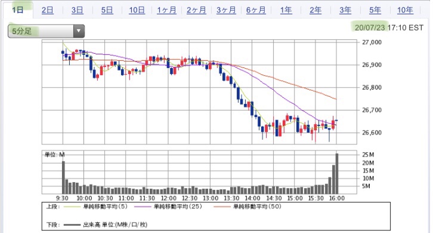Select the 2年 period
Viewport: 433px width, 233px height.
[316, 10]
